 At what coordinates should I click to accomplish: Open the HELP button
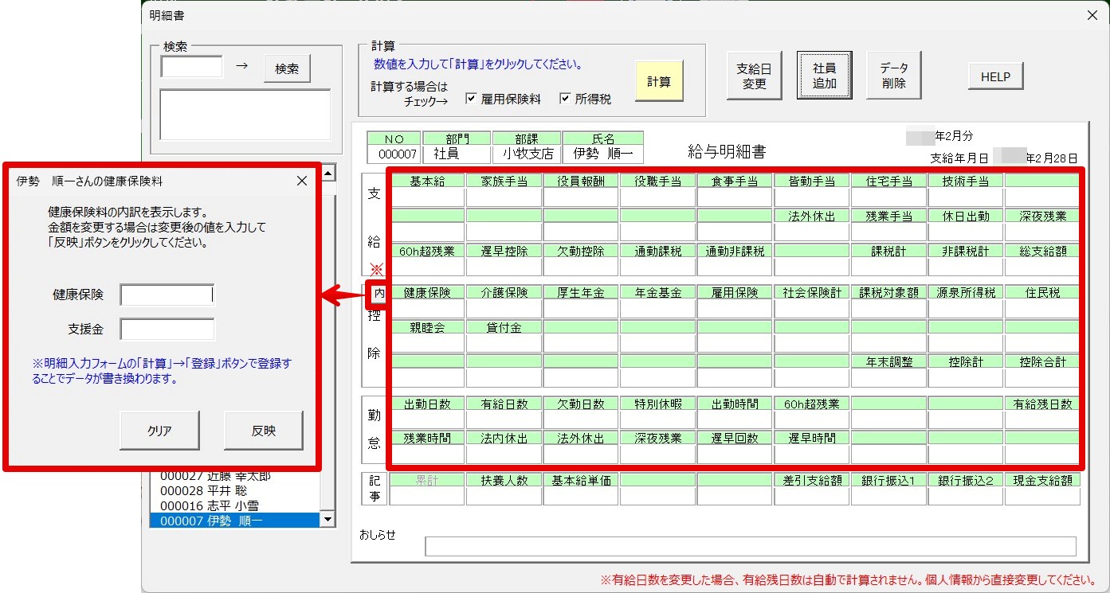coord(995,76)
